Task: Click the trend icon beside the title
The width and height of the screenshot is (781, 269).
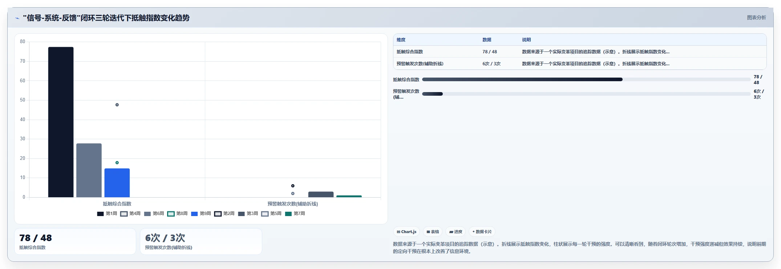Action: pos(17,18)
